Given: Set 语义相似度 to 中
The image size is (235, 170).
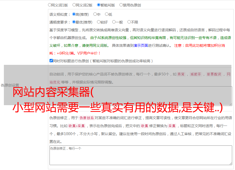Looking at the screenshot, I should [95, 14].
